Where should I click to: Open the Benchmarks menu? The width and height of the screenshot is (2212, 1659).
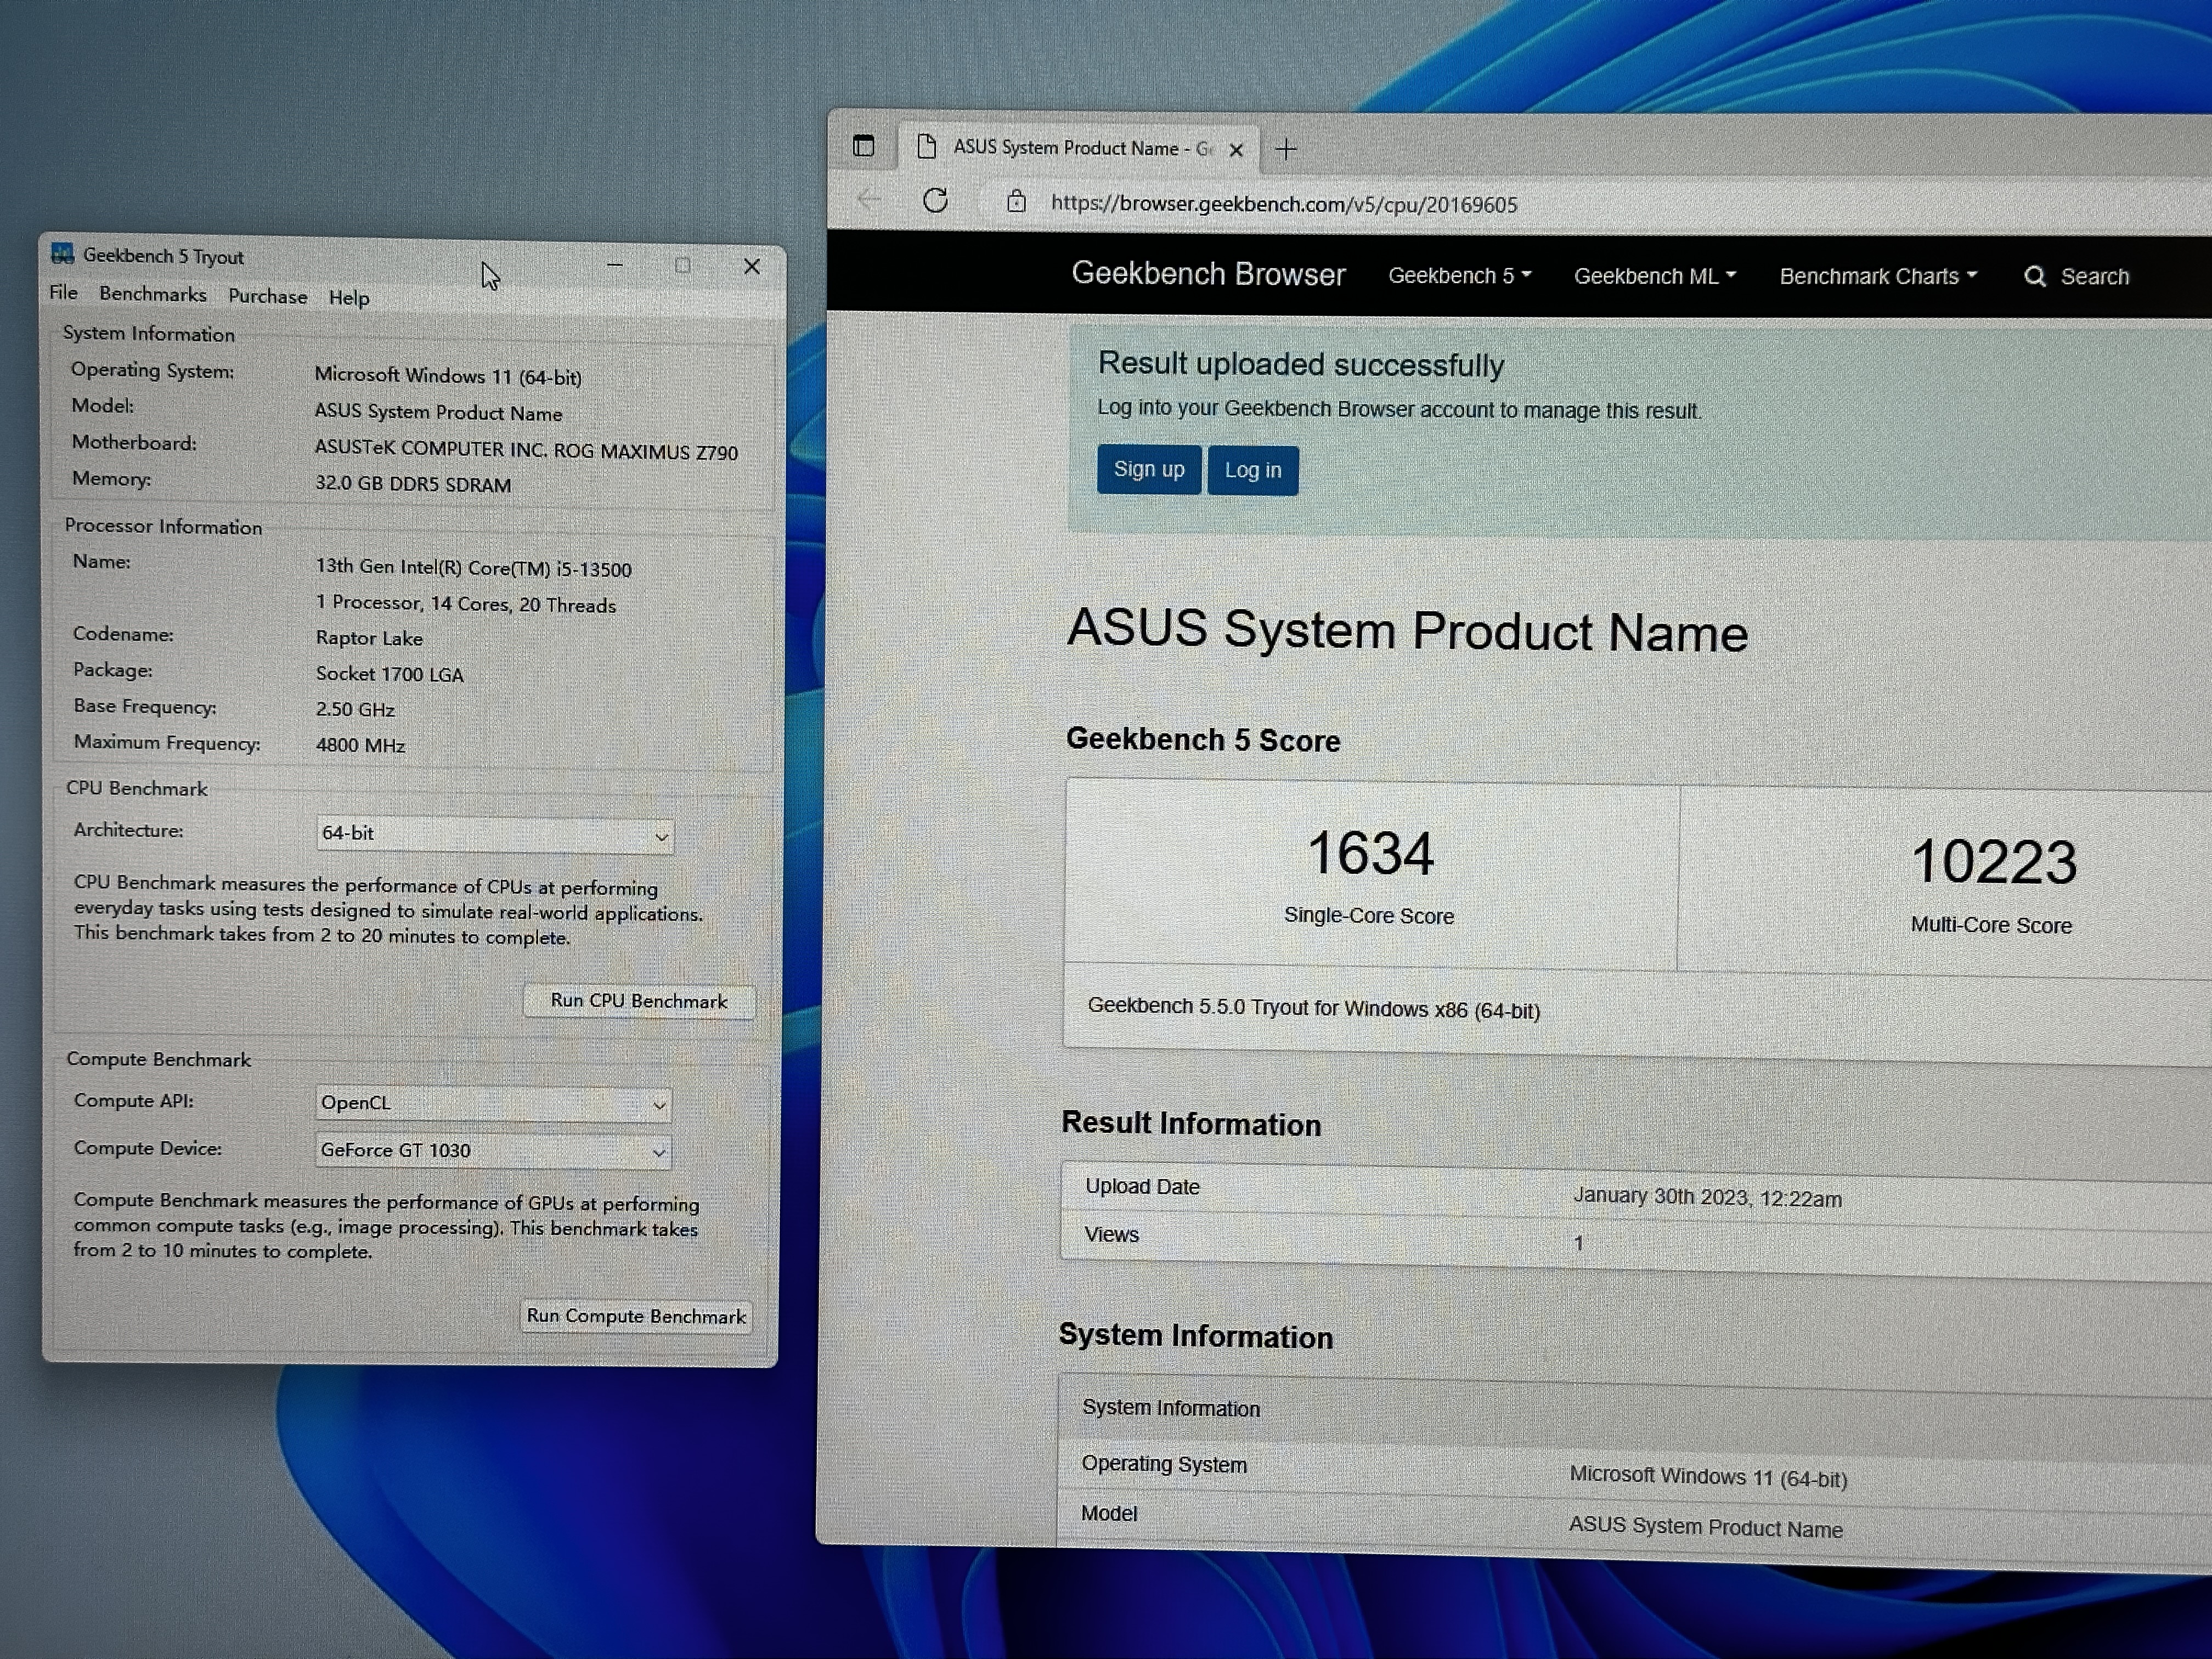tap(153, 294)
